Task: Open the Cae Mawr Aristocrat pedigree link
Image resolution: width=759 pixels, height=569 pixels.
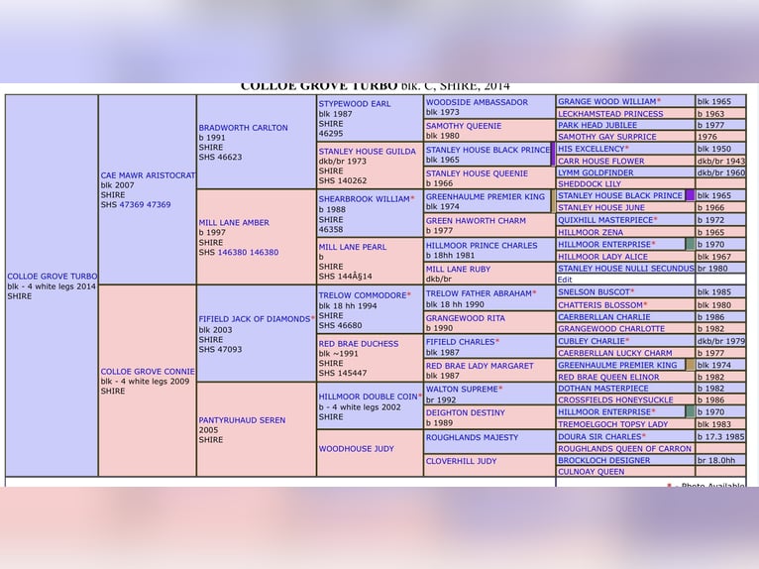Action: (x=148, y=175)
